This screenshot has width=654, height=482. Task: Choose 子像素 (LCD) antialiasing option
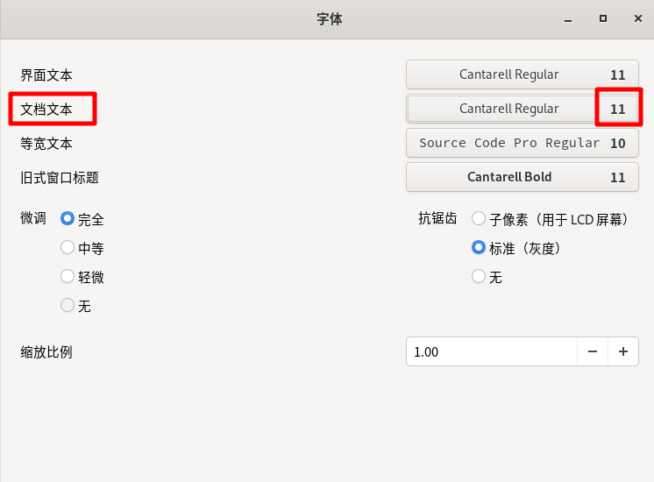pyautogui.click(x=479, y=219)
